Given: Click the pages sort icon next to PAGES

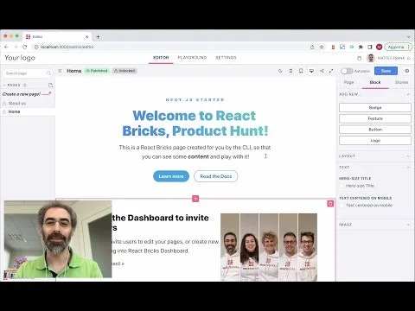Looking at the screenshot, I should pos(25,85).
